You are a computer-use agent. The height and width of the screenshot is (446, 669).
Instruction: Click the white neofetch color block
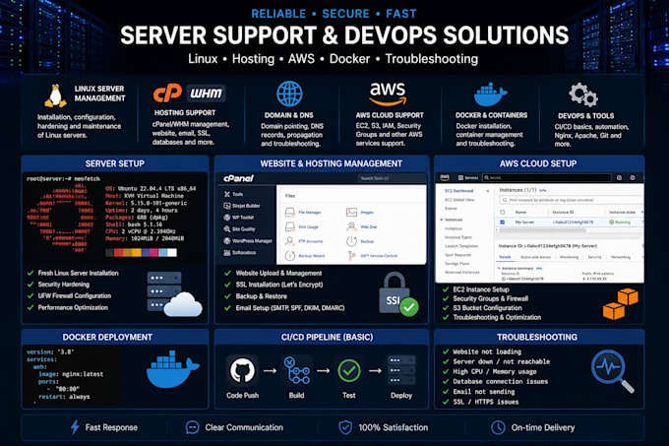tap(172, 253)
